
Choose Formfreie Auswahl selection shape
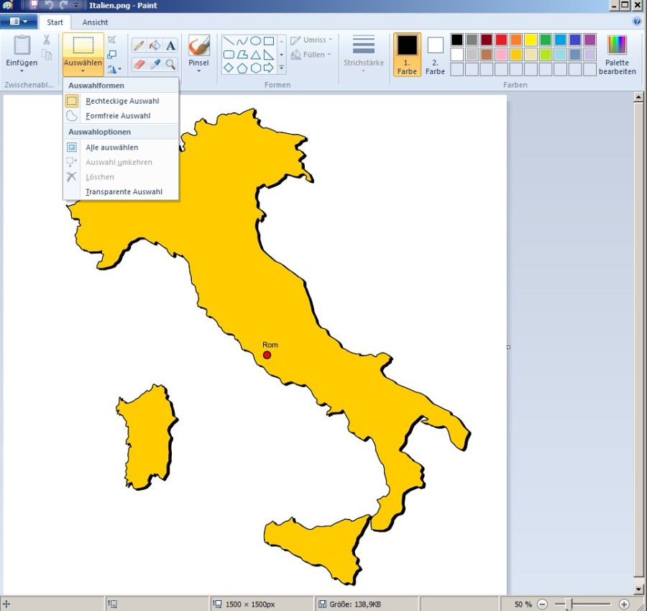pos(118,116)
